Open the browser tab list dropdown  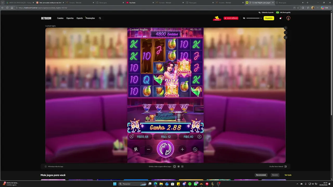click(x=3, y=3)
